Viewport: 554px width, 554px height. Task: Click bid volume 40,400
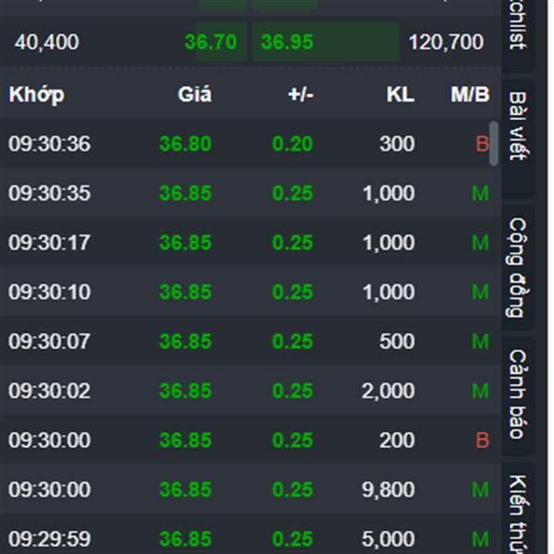tap(47, 42)
